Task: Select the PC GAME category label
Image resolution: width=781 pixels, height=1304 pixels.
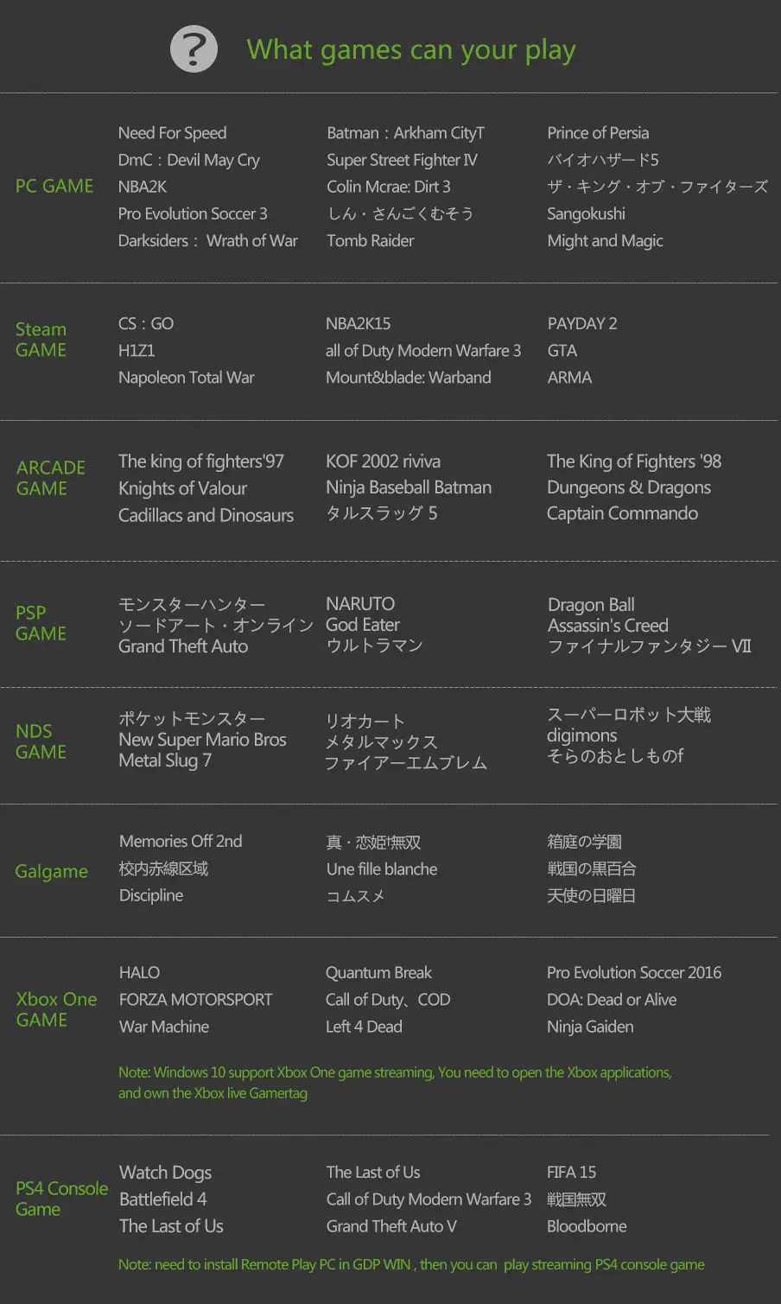Action: click(x=54, y=187)
